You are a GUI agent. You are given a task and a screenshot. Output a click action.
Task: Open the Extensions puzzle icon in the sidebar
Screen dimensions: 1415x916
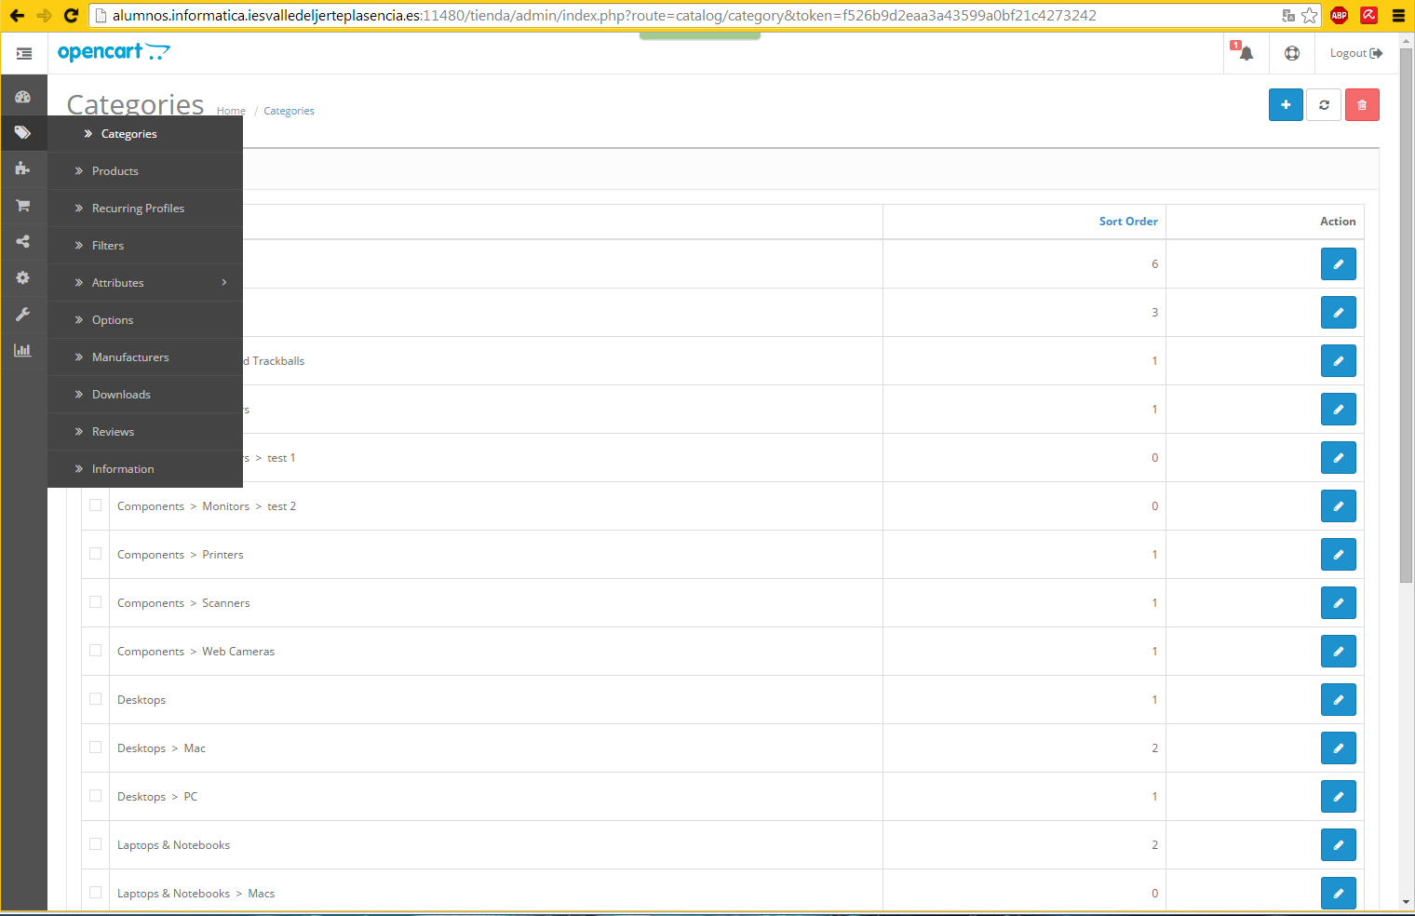[x=23, y=168]
